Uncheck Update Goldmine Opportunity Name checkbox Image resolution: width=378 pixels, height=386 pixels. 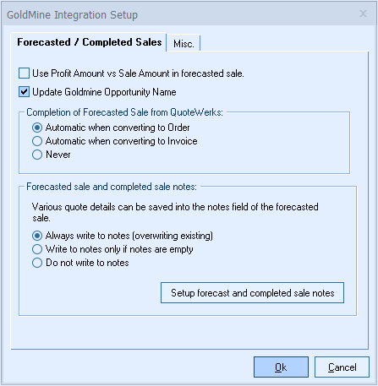[24, 92]
